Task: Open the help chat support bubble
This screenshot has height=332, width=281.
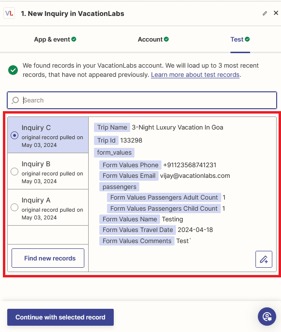Action: pyautogui.click(x=267, y=317)
